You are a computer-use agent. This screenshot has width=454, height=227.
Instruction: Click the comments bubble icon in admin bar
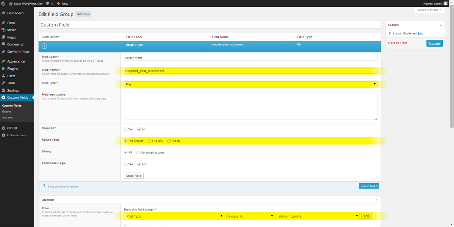tap(47, 3)
